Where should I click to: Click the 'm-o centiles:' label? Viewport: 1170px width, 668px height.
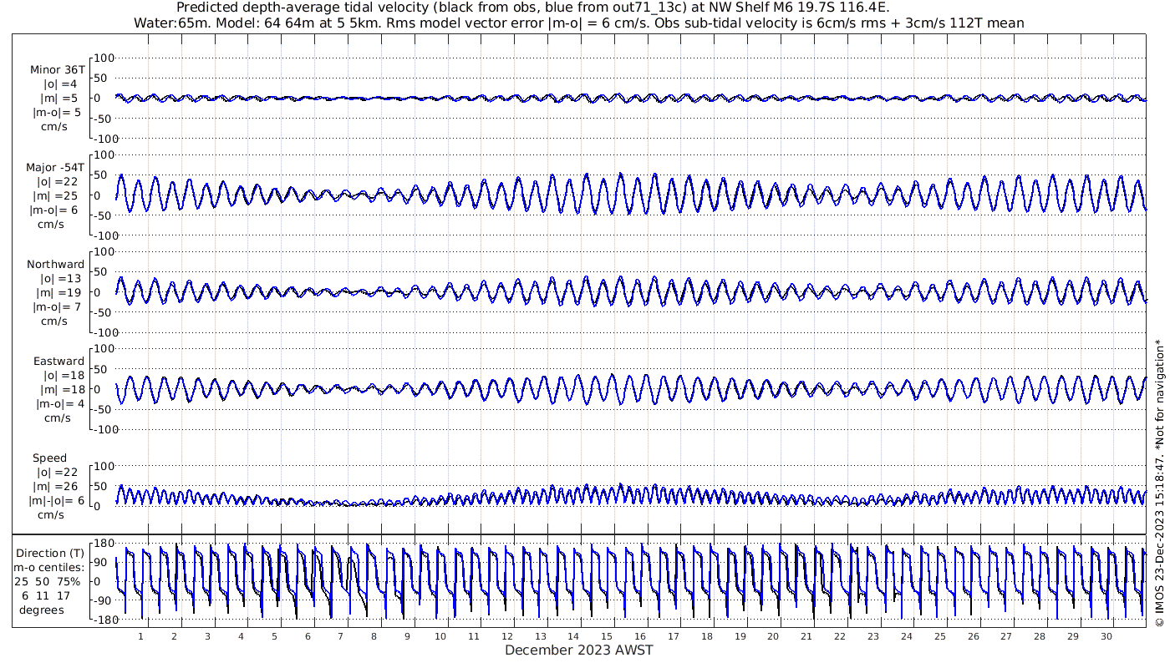pyautogui.click(x=48, y=567)
